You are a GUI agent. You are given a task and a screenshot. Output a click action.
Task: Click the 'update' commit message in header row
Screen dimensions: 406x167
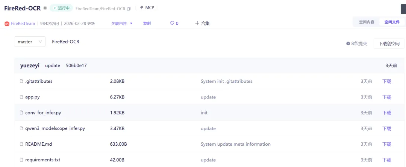click(x=53, y=66)
